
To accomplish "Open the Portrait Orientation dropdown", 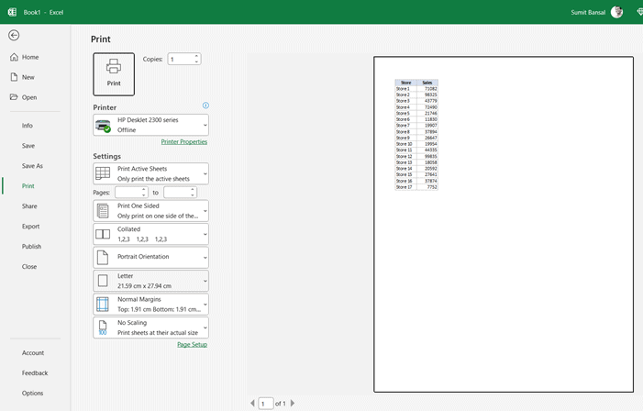I will click(x=150, y=257).
